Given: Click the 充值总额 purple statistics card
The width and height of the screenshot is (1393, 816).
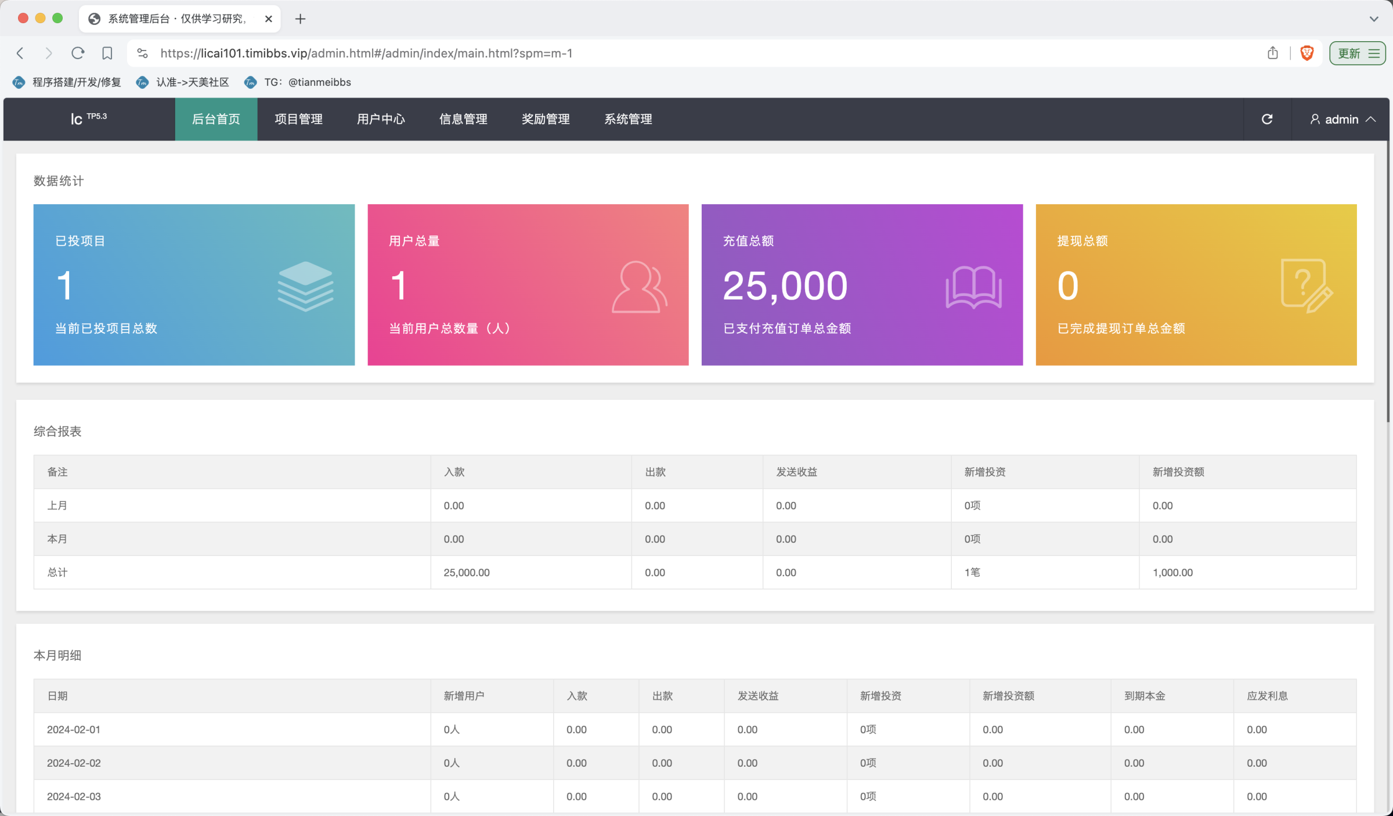Looking at the screenshot, I should point(861,284).
